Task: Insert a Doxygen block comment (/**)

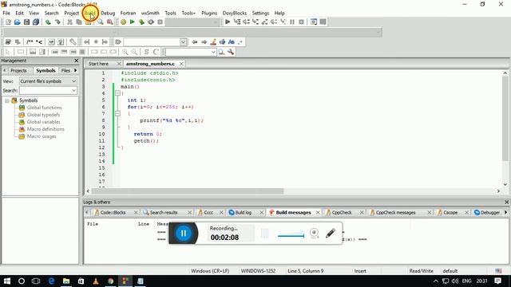Action: 30,42
